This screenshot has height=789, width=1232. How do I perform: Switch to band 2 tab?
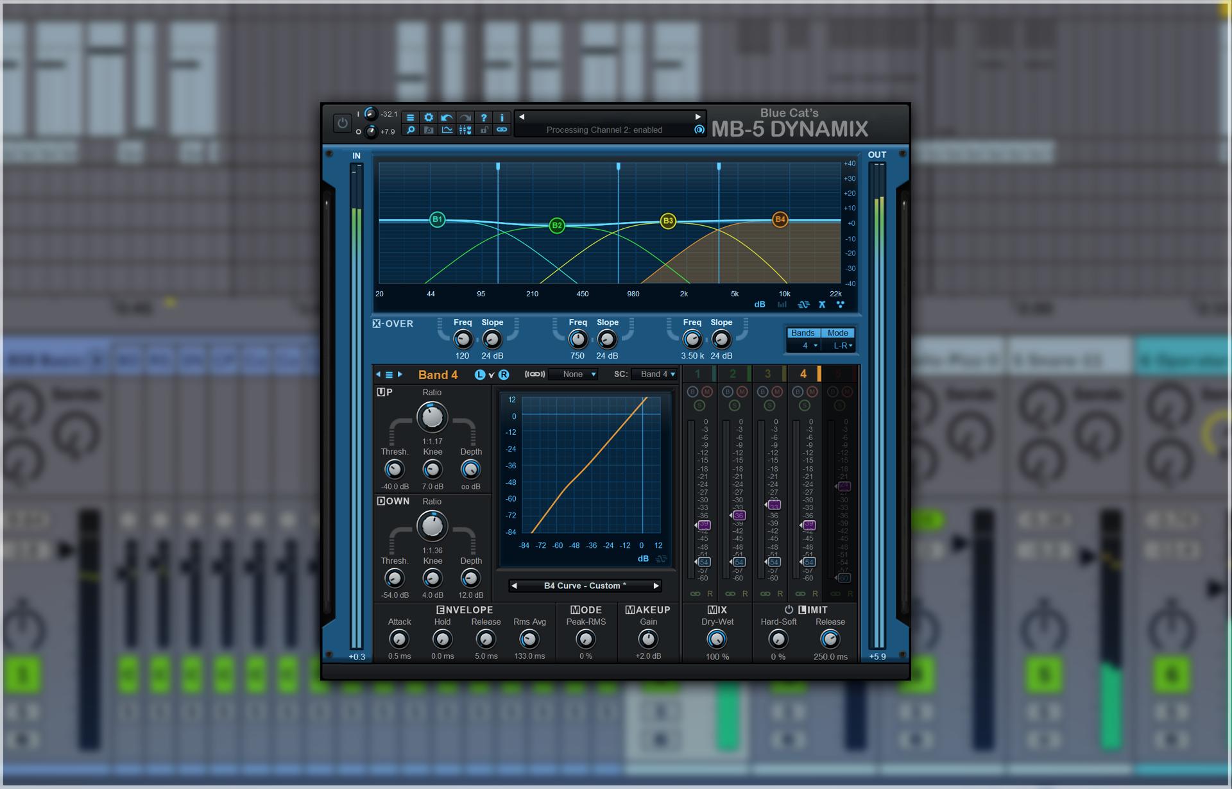click(733, 374)
